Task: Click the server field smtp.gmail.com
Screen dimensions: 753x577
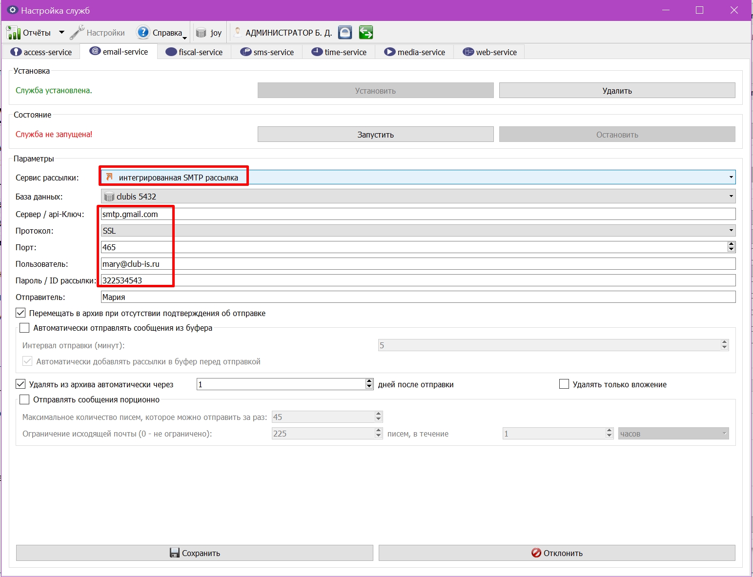Action: click(x=418, y=214)
